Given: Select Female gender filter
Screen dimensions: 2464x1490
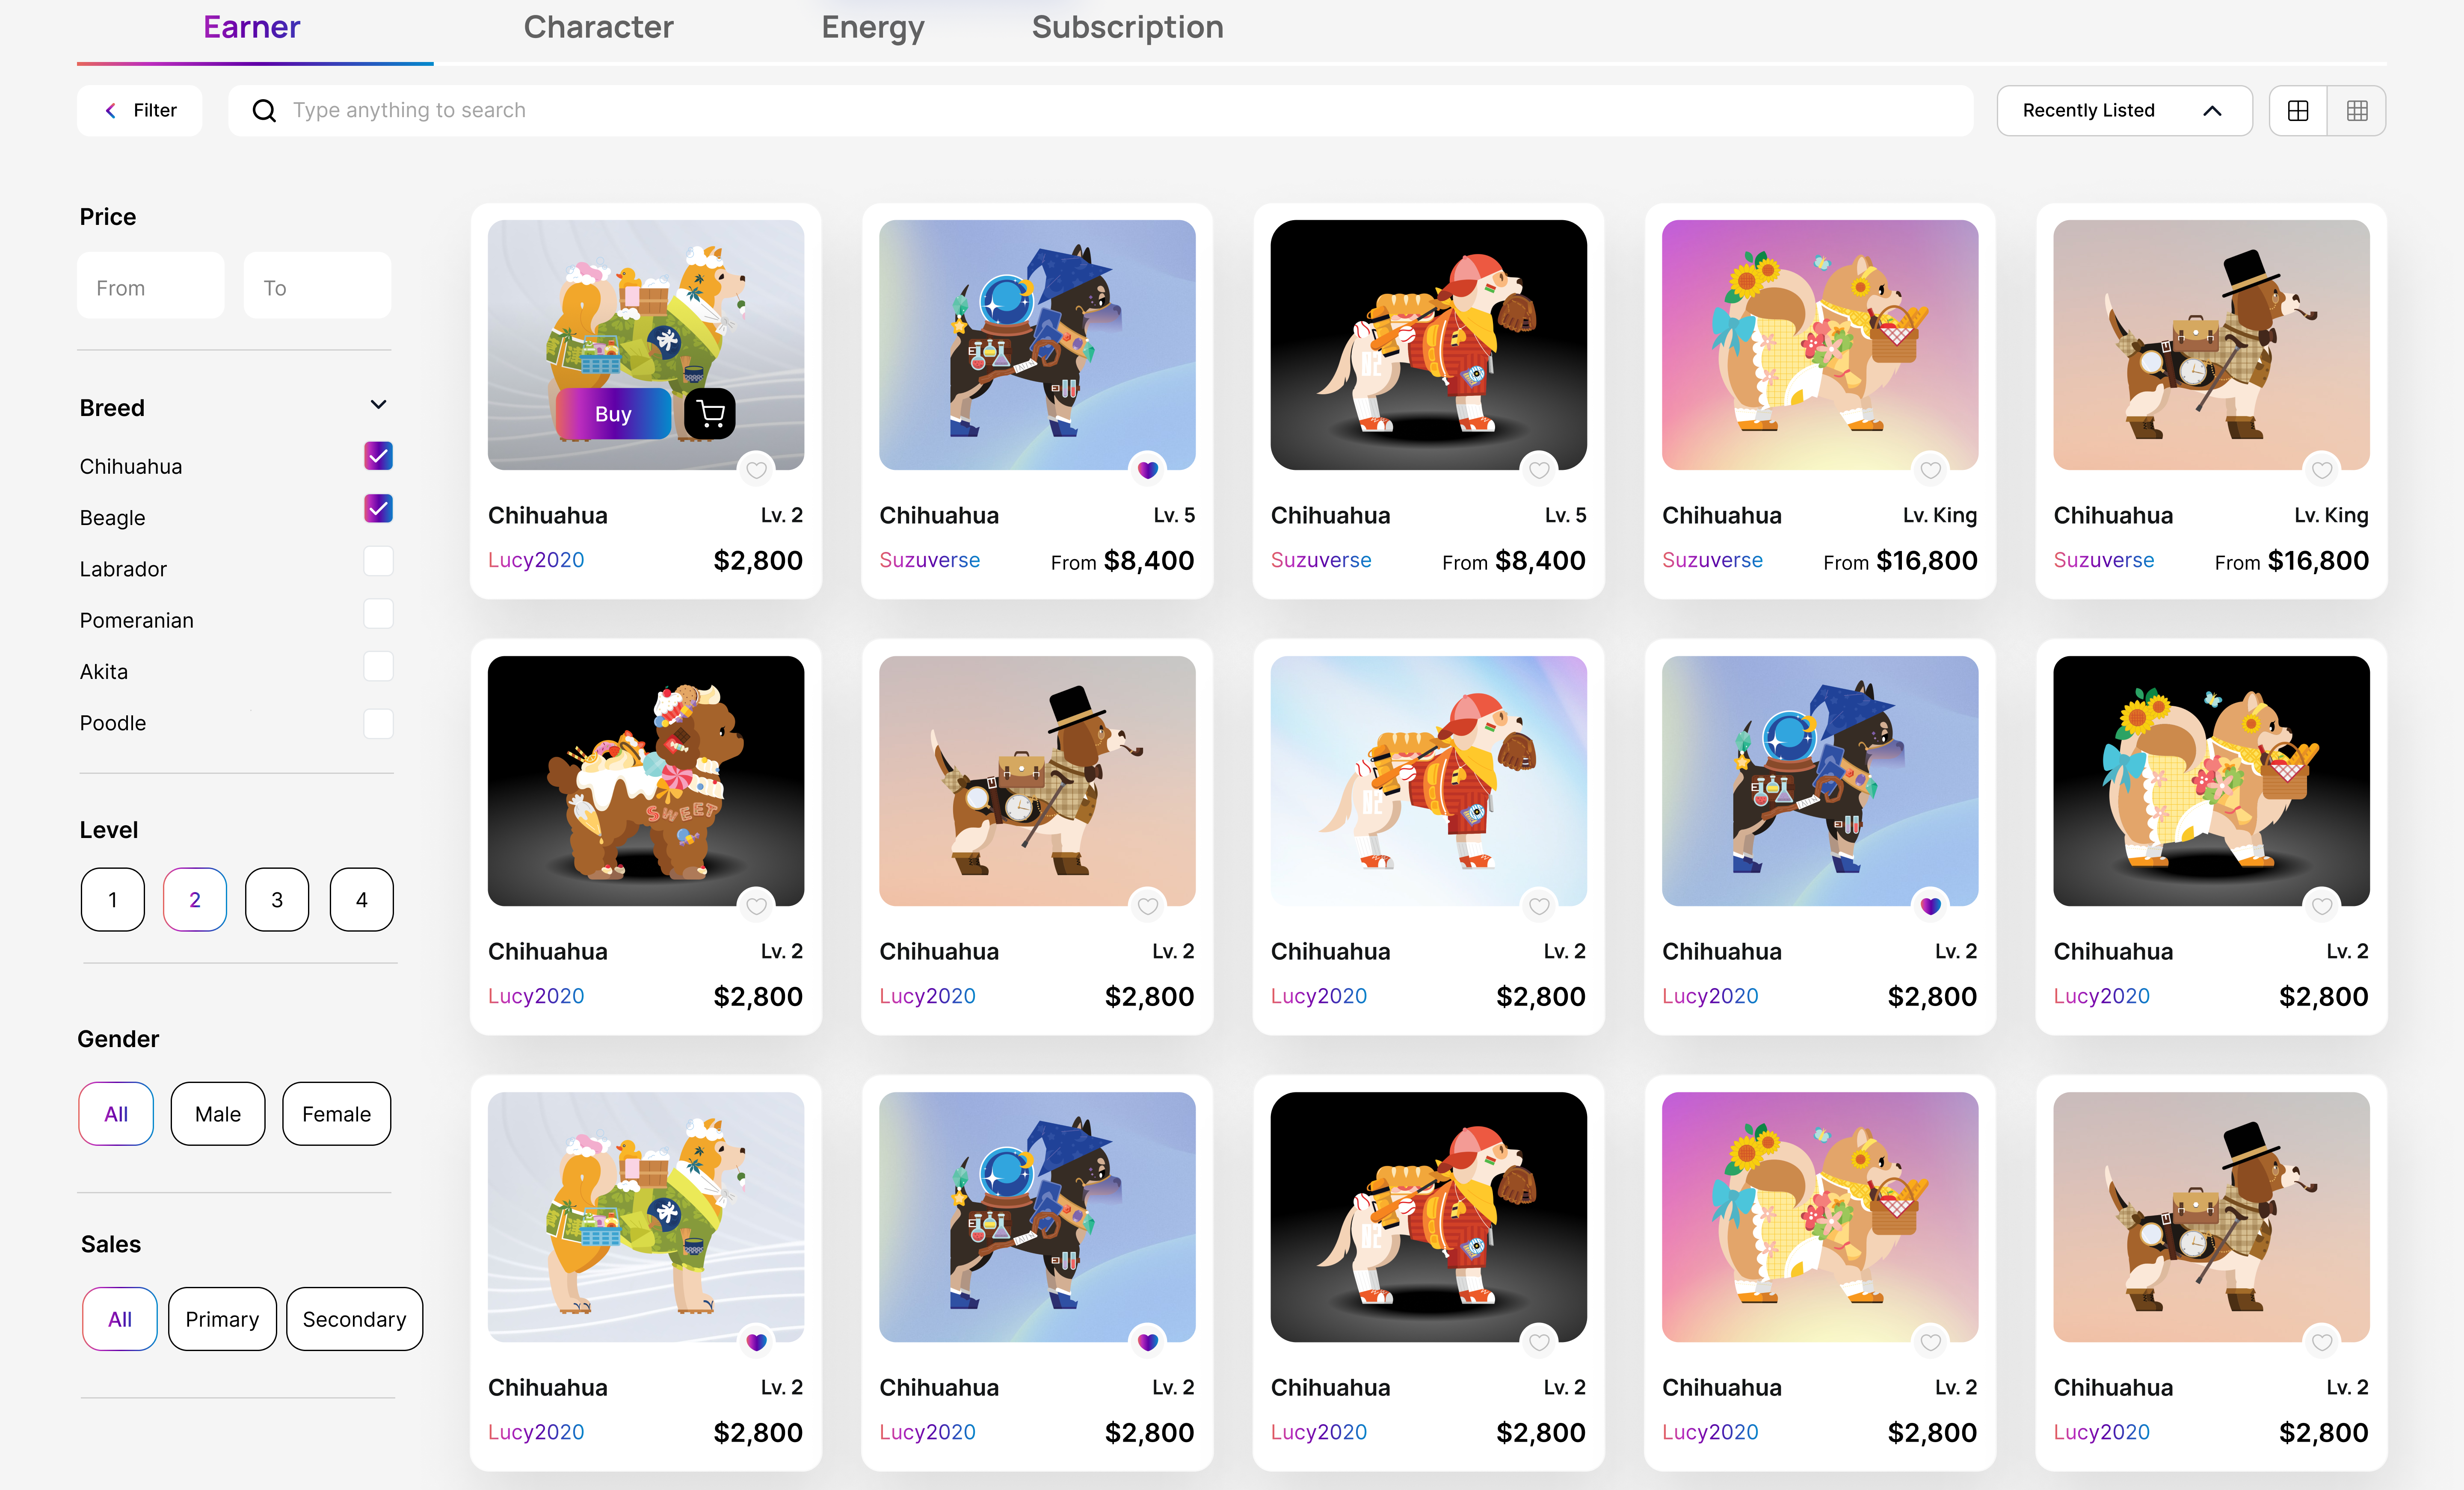Looking at the screenshot, I should click(x=336, y=1113).
